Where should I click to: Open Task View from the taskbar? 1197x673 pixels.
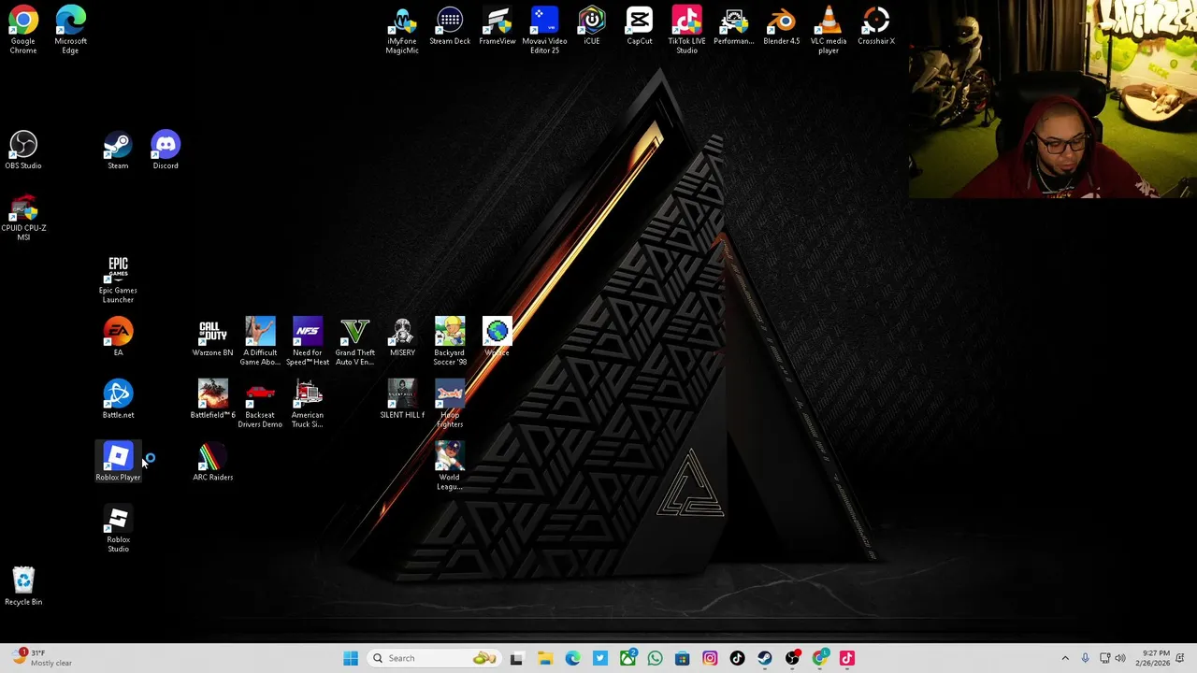click(516, 658)
